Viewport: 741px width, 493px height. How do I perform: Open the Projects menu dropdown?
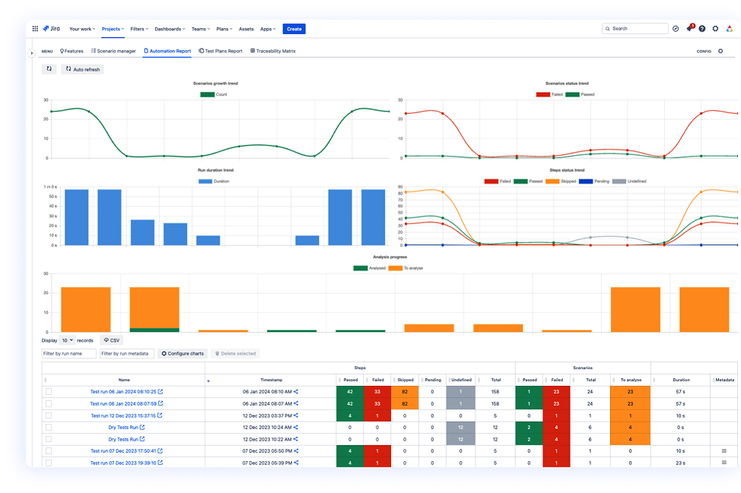[x=112, y=28]
